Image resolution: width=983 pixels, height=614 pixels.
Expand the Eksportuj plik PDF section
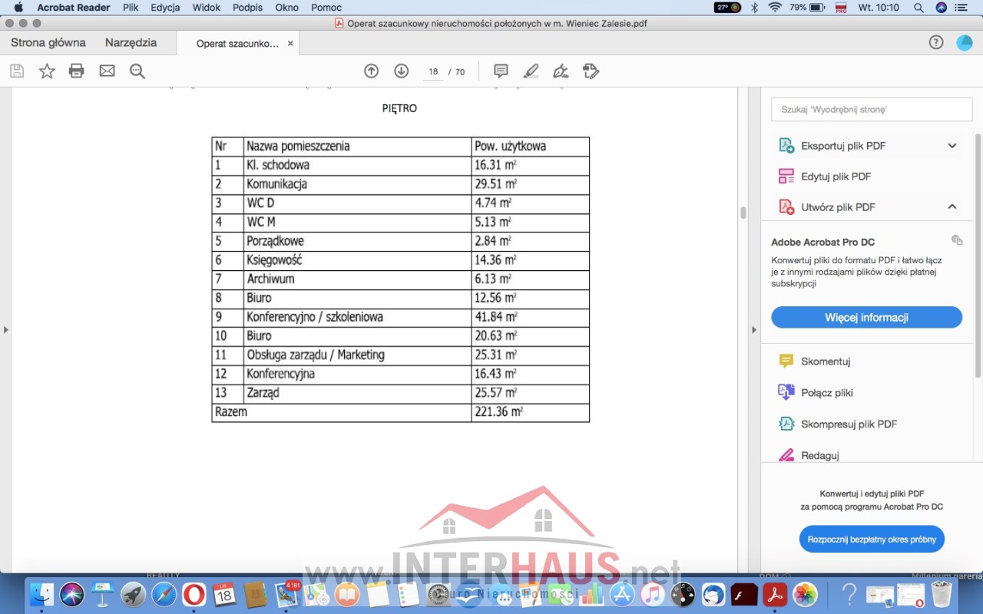(x=952, y=146)
